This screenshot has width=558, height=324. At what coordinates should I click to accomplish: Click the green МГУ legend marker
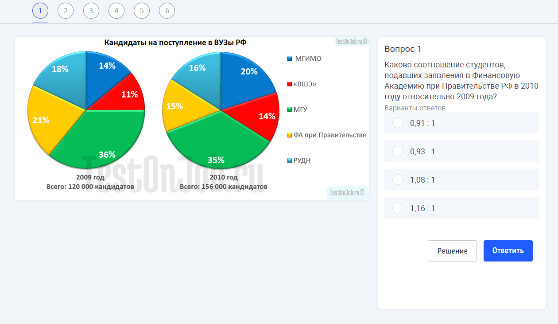290,109
